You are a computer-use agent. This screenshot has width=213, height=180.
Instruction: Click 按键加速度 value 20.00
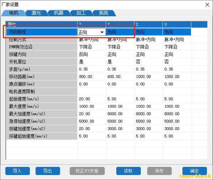(x=91, y=129)
